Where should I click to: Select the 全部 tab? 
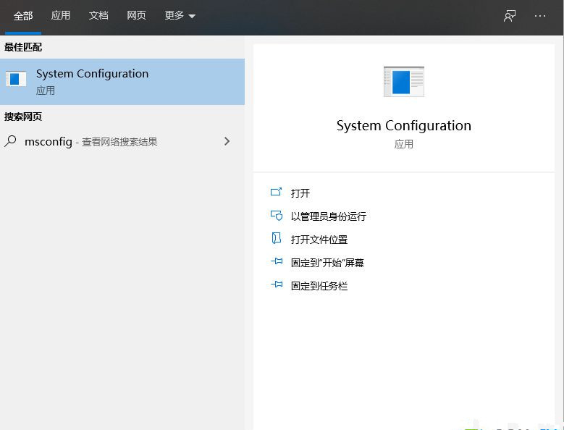(x=23, y=15)
